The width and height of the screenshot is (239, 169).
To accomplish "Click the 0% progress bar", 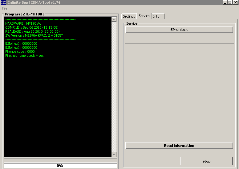I will pos(60,166).
